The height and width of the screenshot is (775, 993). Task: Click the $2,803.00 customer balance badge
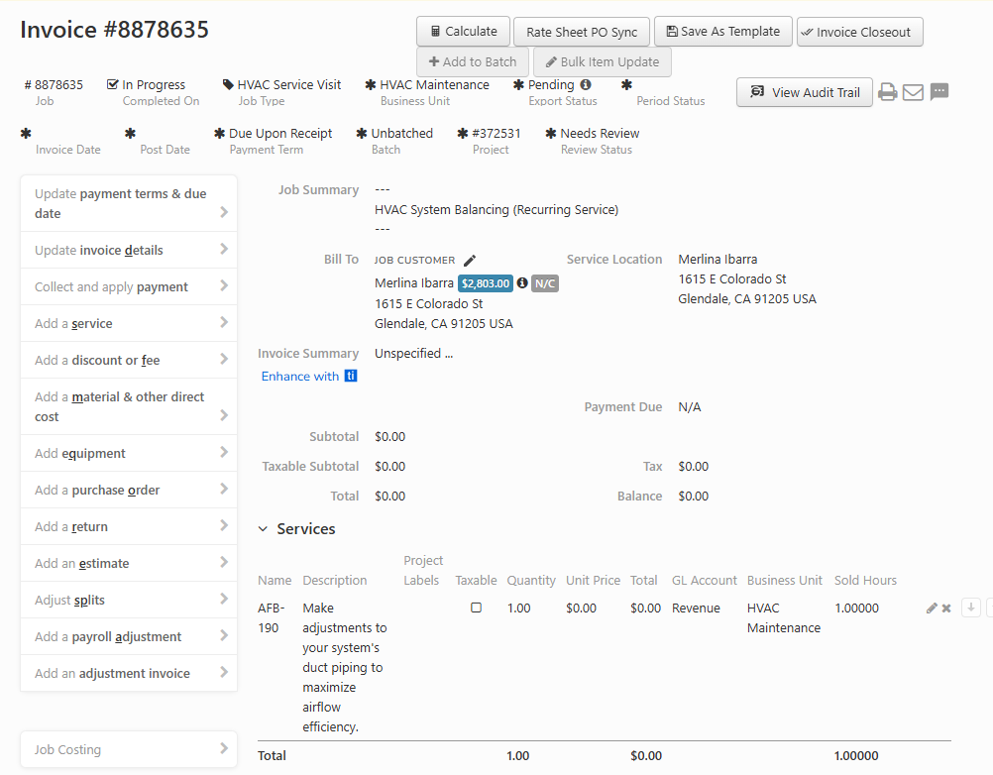click(485, 283)
